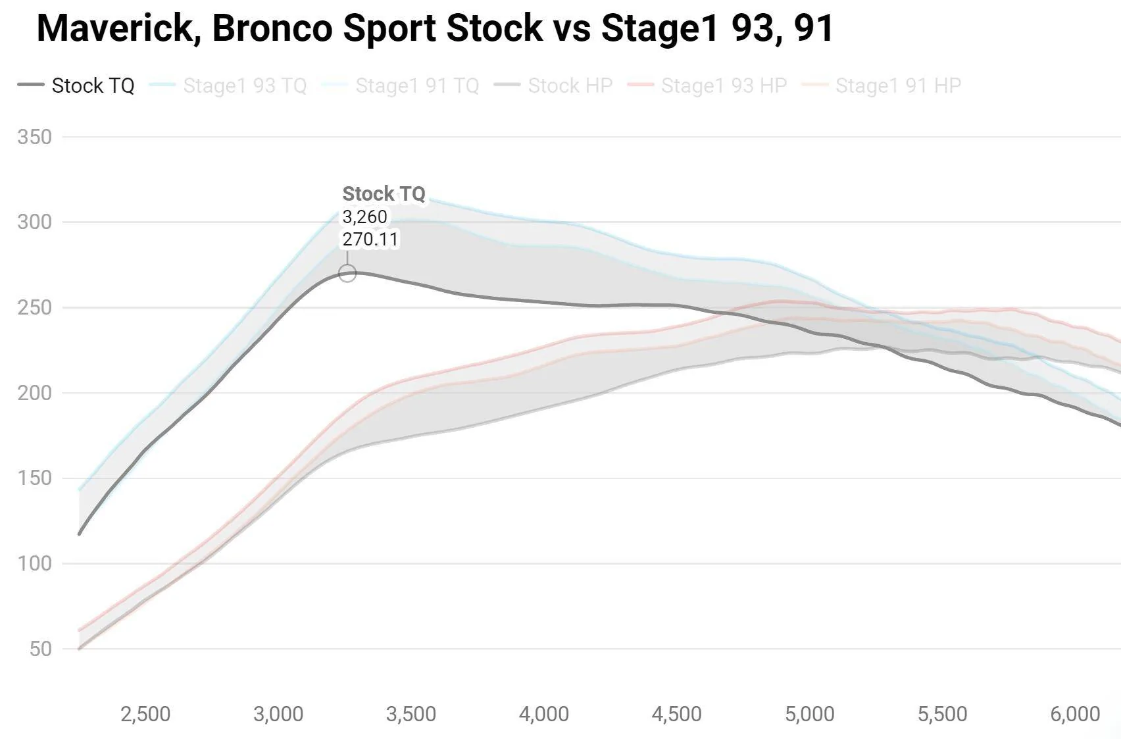Click the circle data marker on Stock TQ curve

347,273
